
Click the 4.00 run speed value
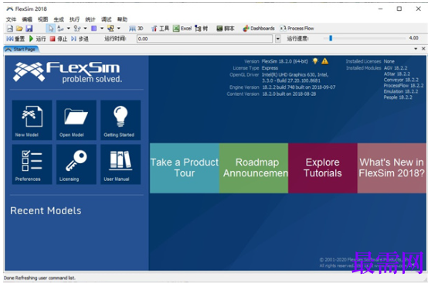pos(414,38)
